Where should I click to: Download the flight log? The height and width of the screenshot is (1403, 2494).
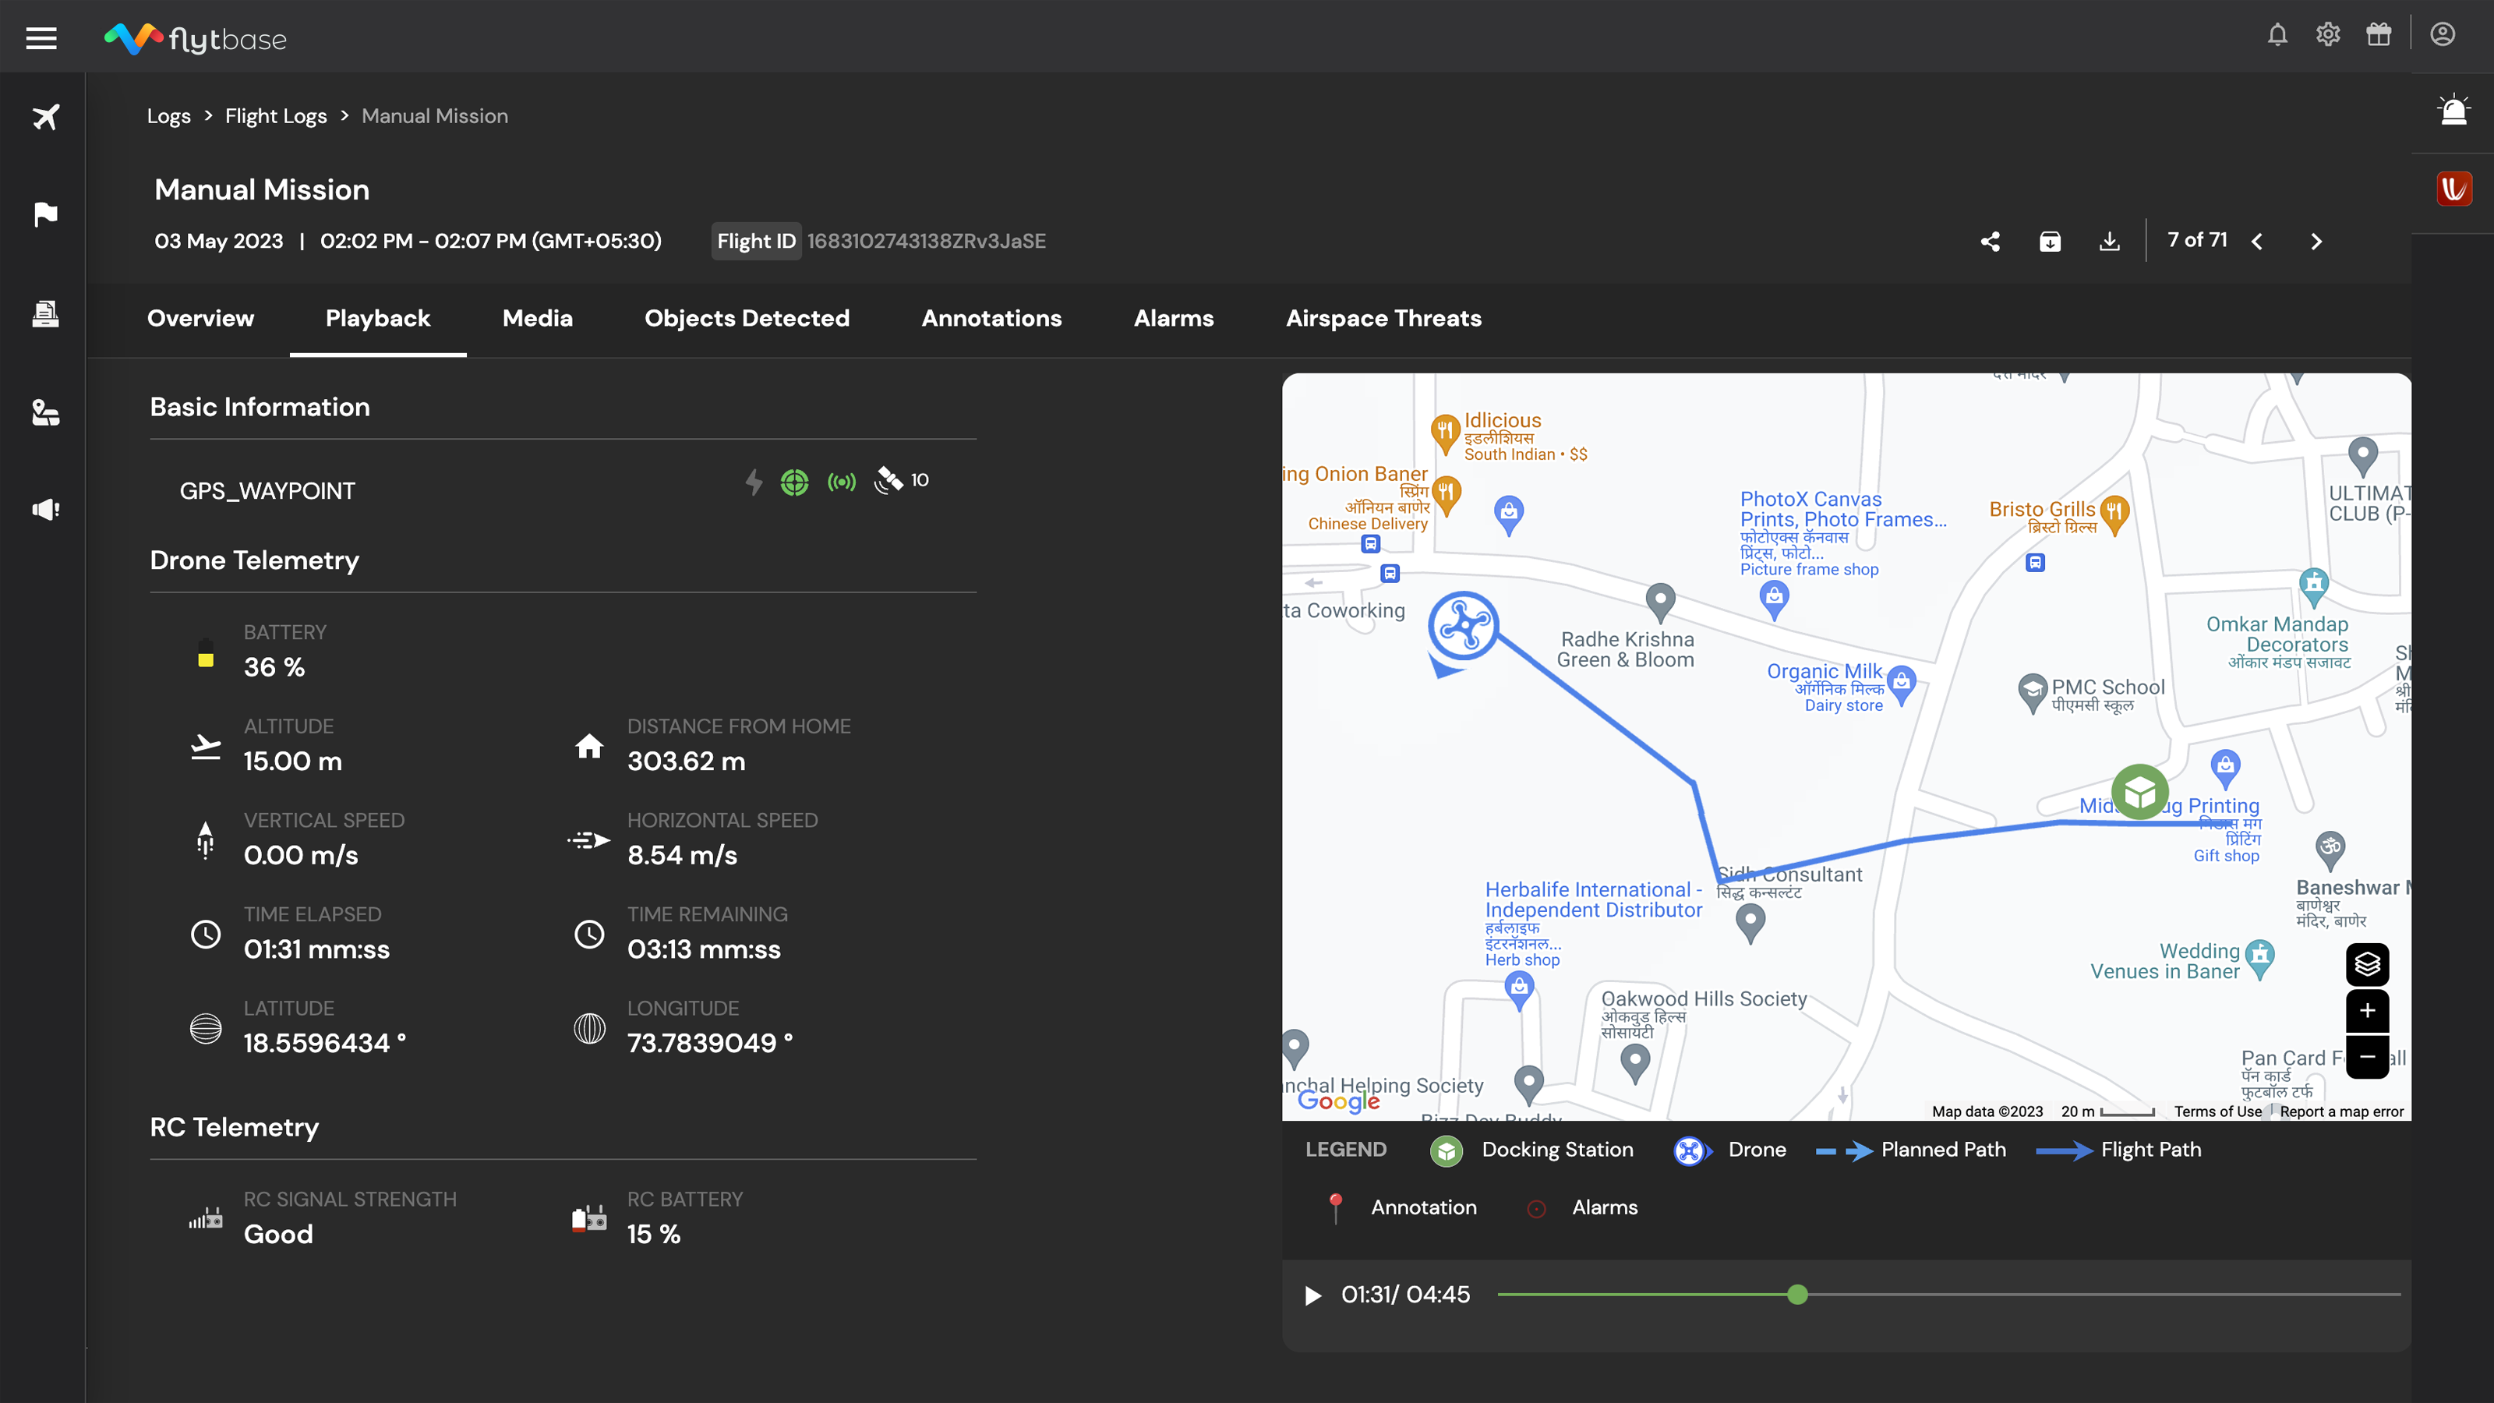tap(2110, 242)
